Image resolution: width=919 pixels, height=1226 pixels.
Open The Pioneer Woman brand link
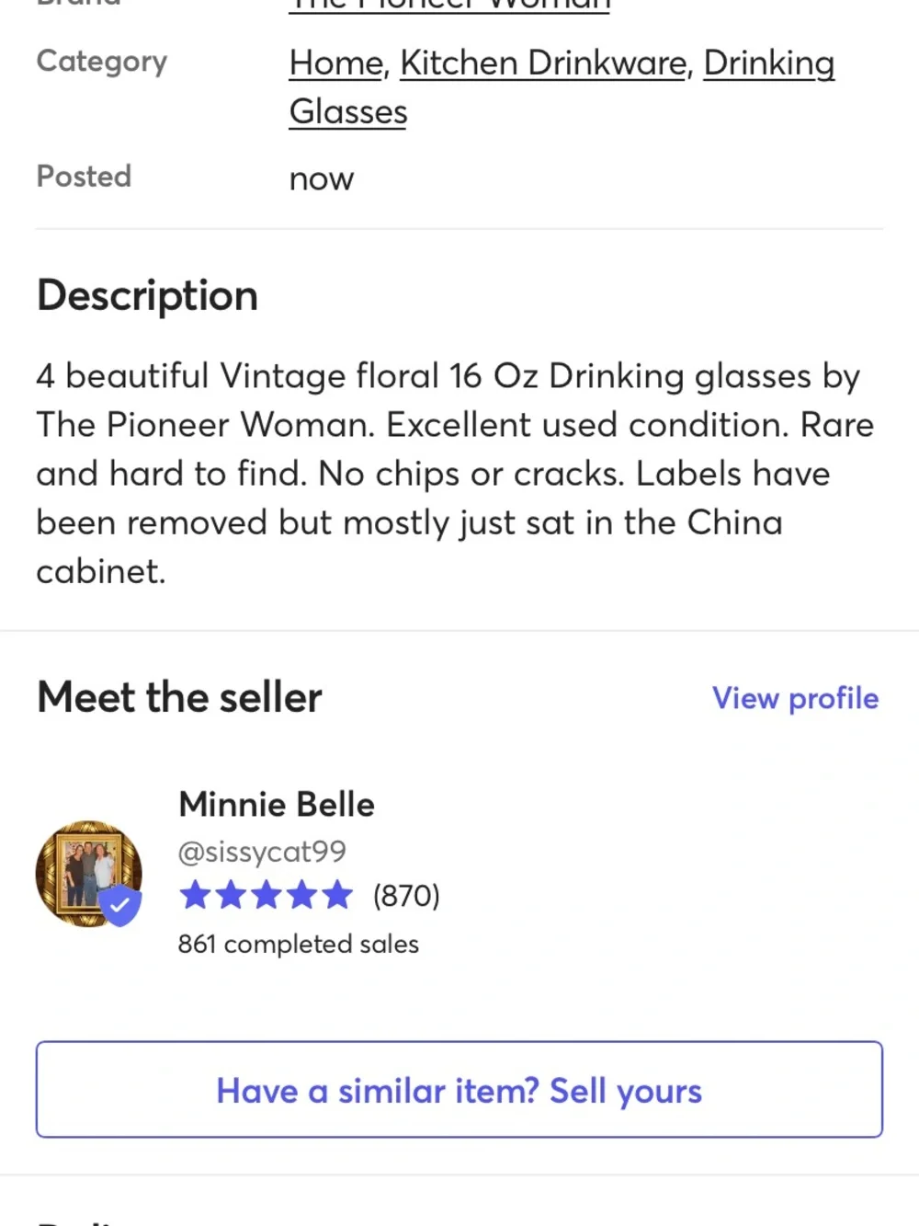coord(450,6)
